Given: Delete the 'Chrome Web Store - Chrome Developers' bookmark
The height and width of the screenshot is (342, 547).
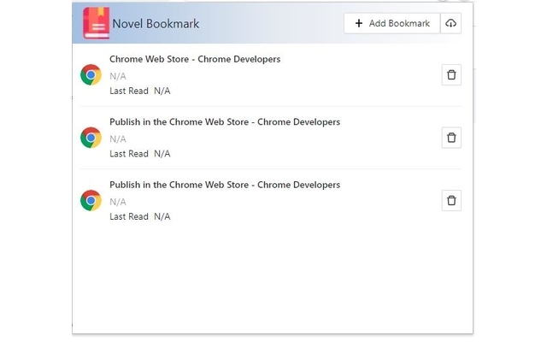Looking at the screenshot, I should [451, 74].
